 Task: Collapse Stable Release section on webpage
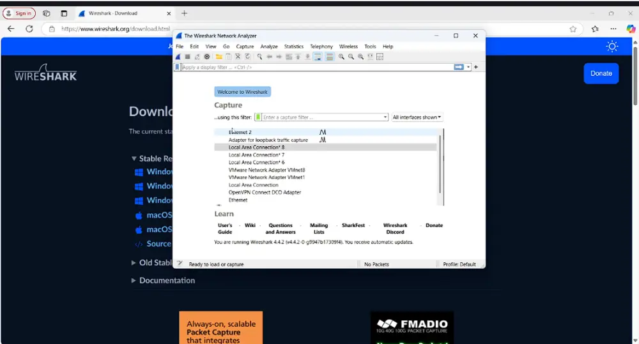(134, 158)
